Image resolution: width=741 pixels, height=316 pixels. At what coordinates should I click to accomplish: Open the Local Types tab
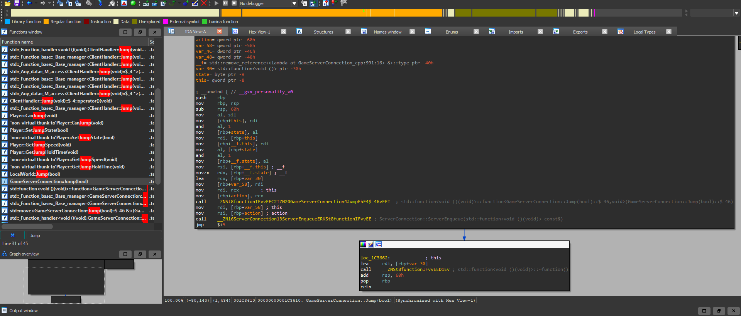[644, 32]
